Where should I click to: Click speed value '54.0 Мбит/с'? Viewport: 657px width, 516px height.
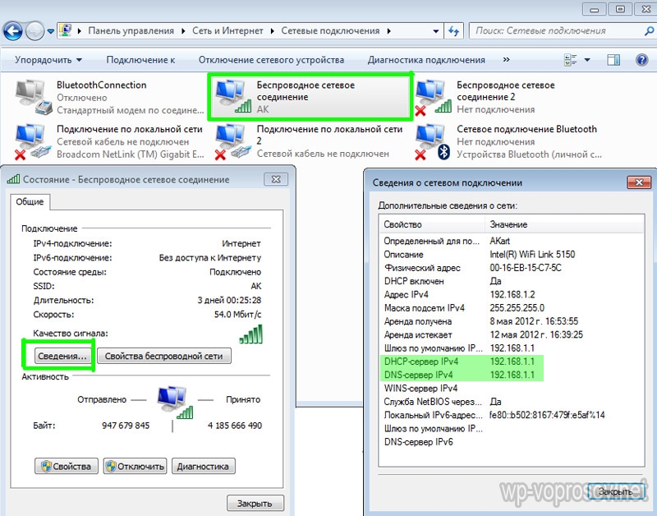coord(237,315)
